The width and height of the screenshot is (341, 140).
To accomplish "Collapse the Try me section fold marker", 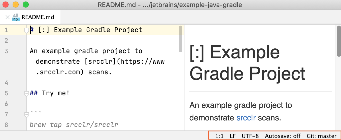I will [26, 94].
